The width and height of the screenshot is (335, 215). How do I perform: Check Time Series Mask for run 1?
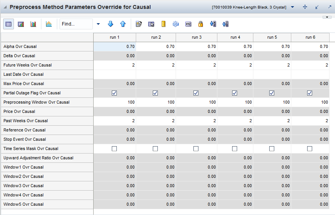point(114,148)
